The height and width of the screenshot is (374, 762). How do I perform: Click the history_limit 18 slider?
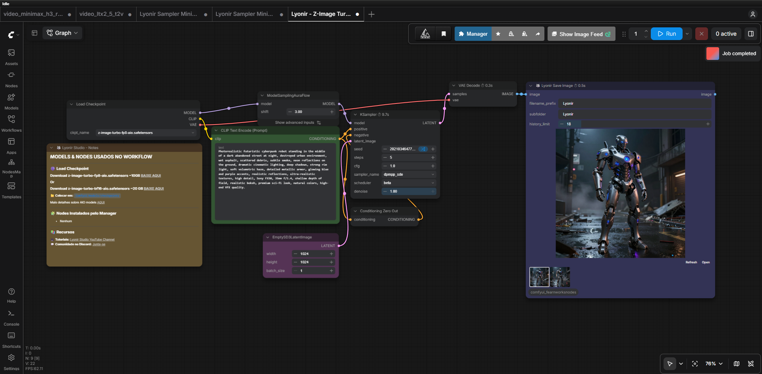pyautogui.click(x=635, y=124)
